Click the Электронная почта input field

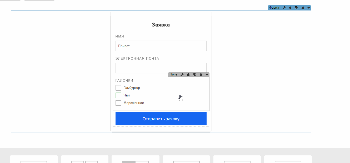pyautogui.click(x=161, y=68)
